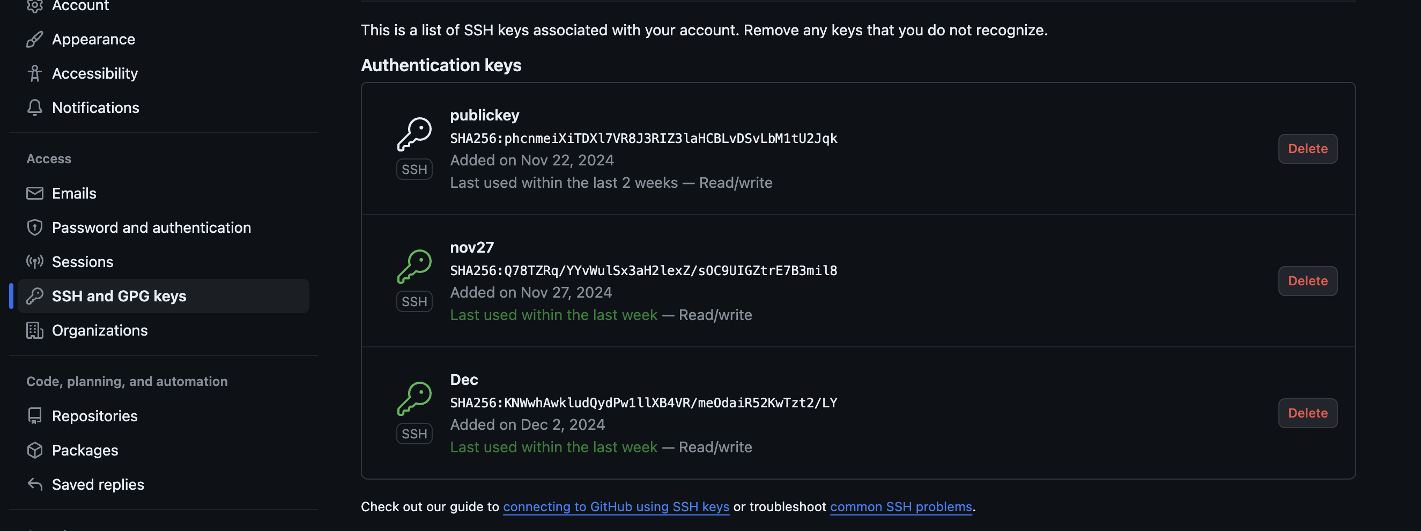Click the key icon beside SSH and GPG keys
This screenshot has width=1421, height=531.
click(x=35, y=296)
